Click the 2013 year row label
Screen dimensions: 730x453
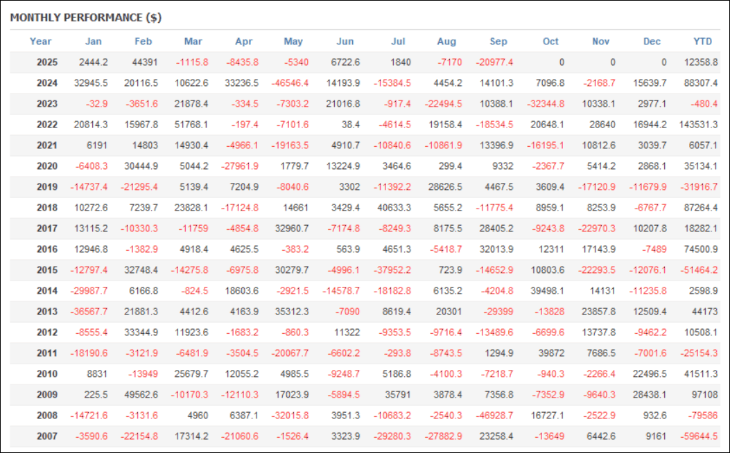point(47,312)
